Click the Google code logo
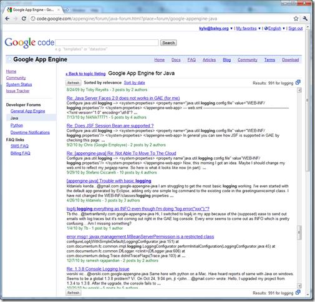Viewport: 315px width, 302px height. pyautogui.click(x=29, y=42)
